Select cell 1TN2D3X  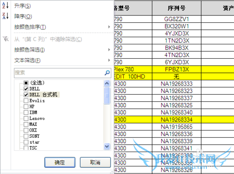(176, 41)
